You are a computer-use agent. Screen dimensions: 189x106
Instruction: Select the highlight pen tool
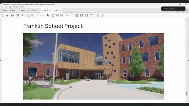point(103,15)
